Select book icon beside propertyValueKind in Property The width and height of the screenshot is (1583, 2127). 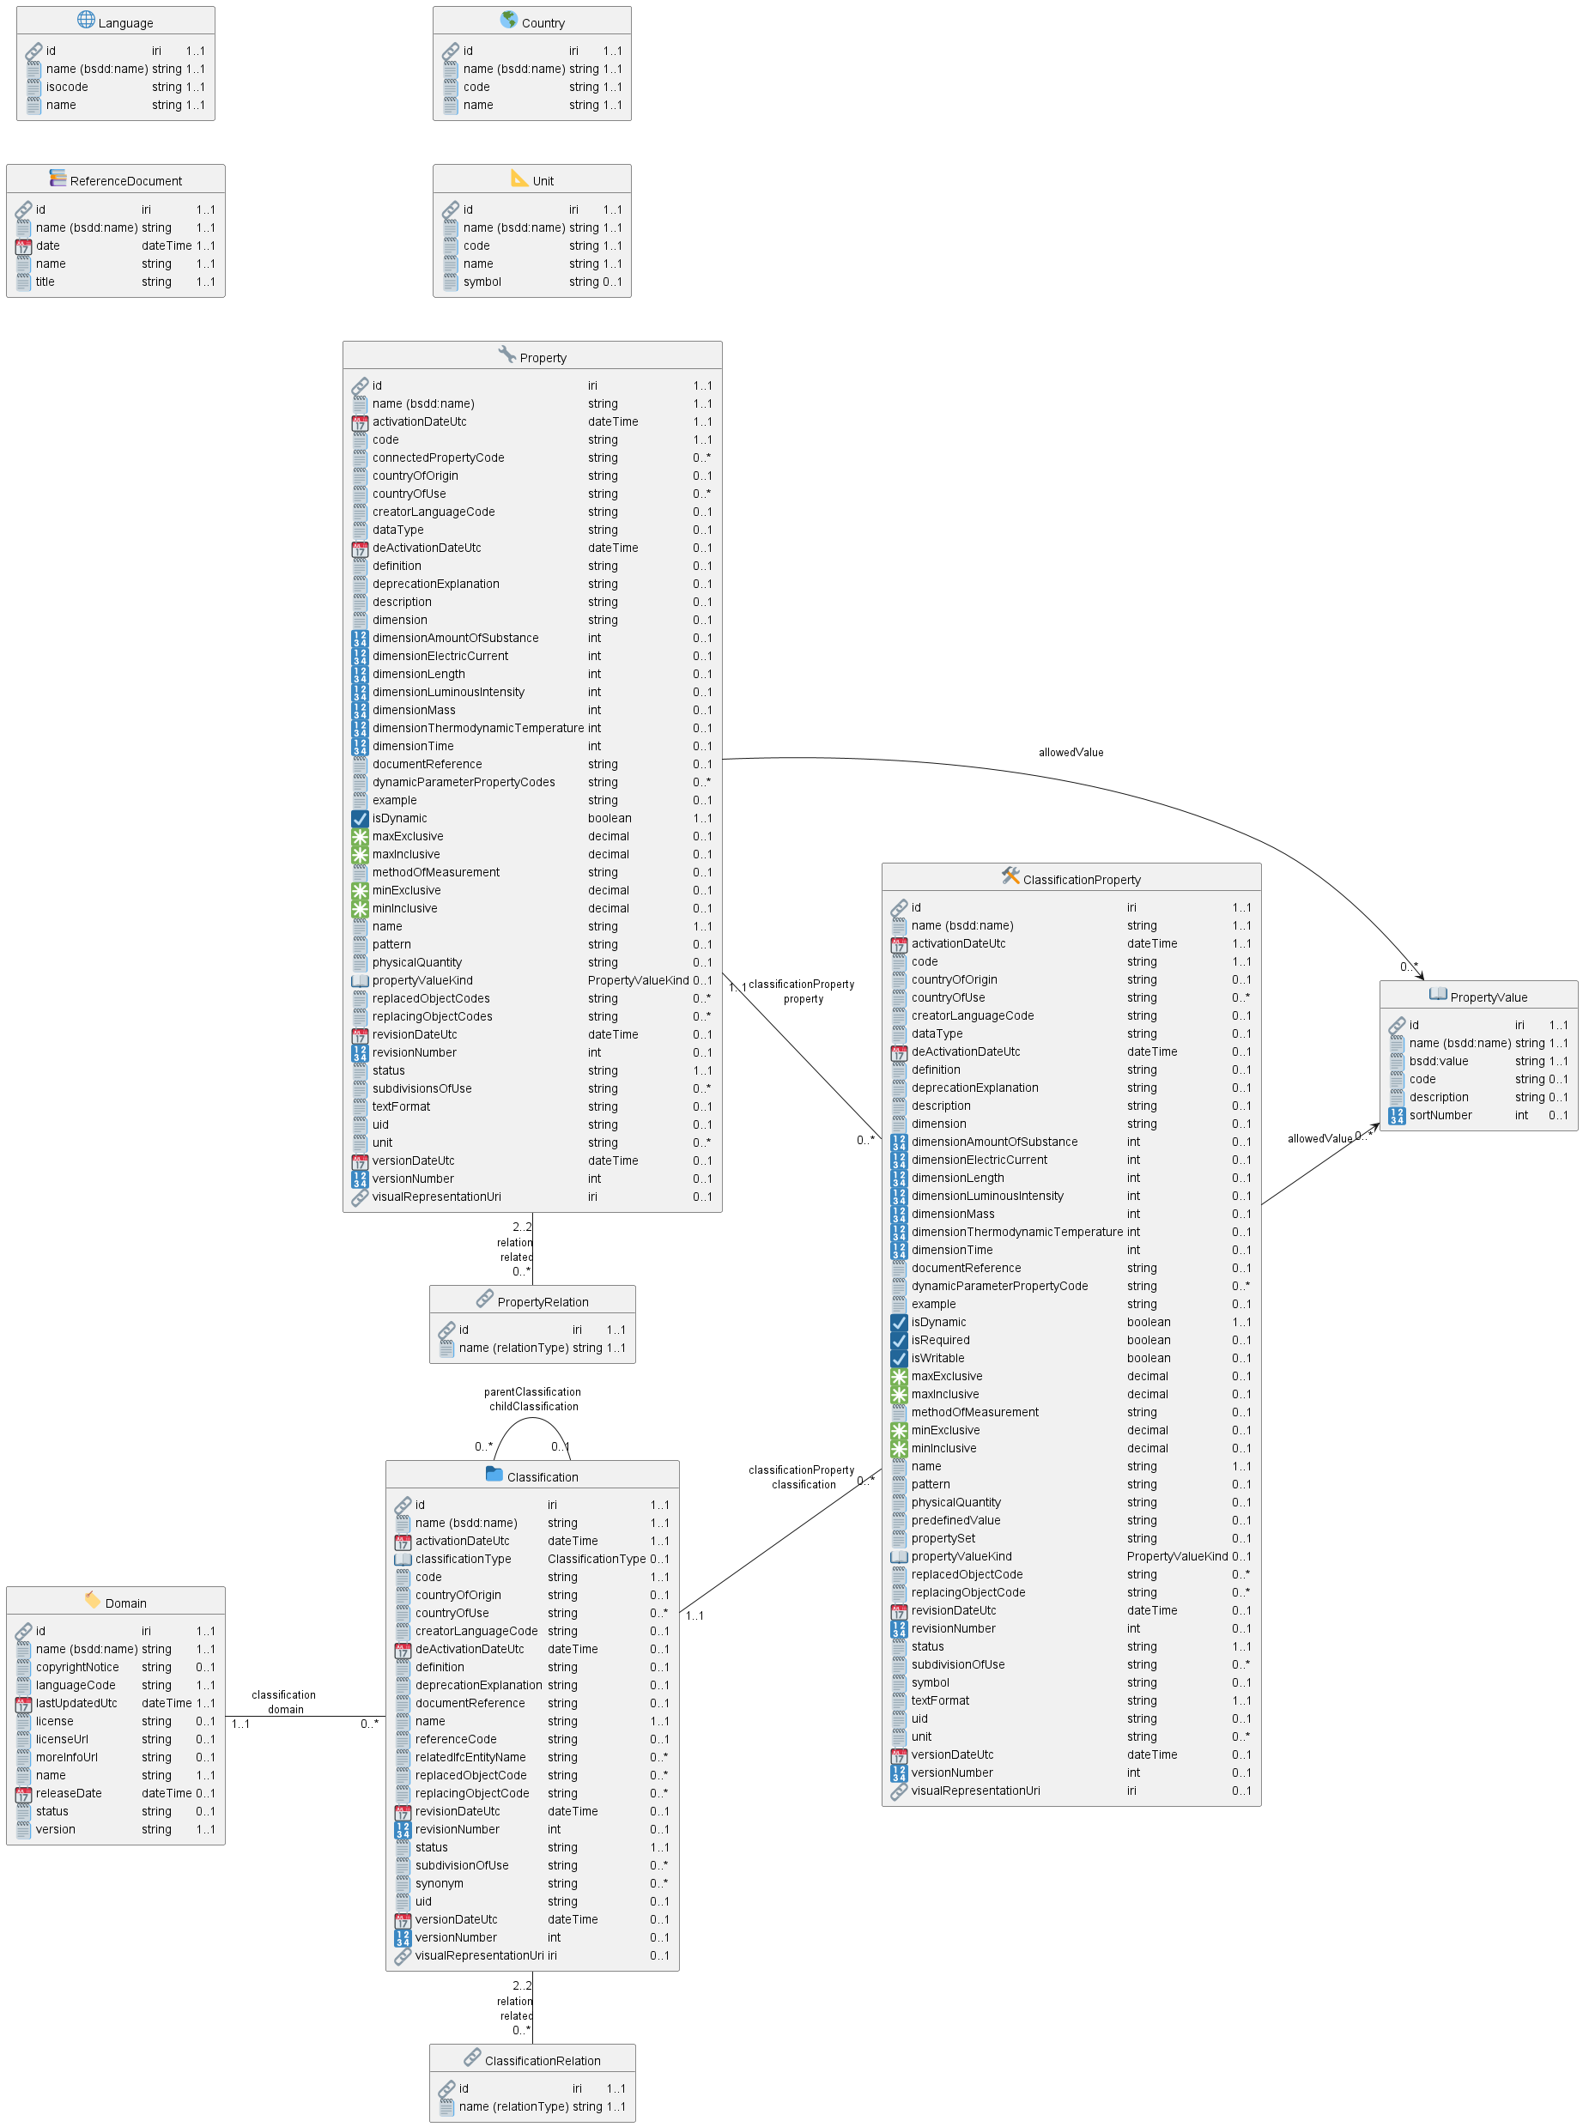point(360,981)
